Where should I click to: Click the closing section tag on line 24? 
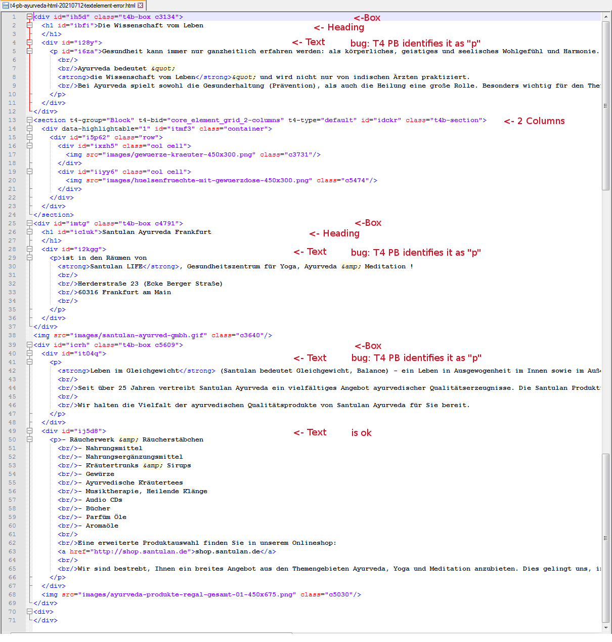coord(54,215)
